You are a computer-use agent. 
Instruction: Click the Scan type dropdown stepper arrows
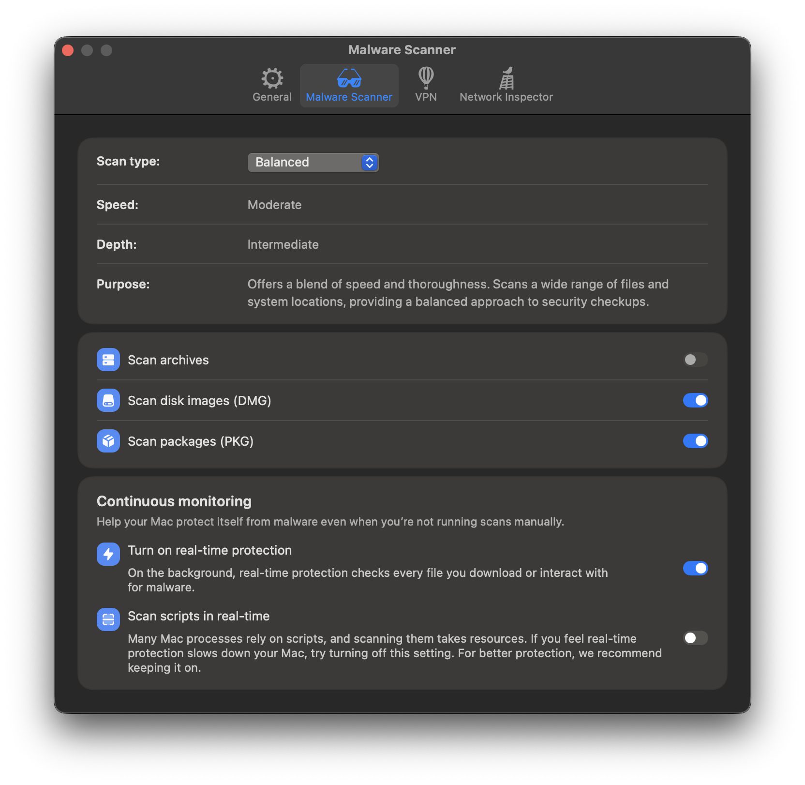[370, 163]
